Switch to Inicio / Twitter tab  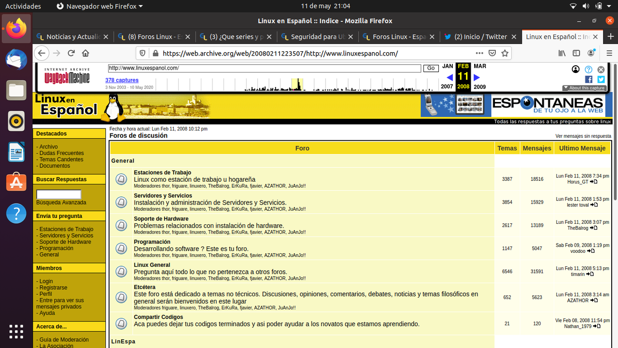[481, 37]
